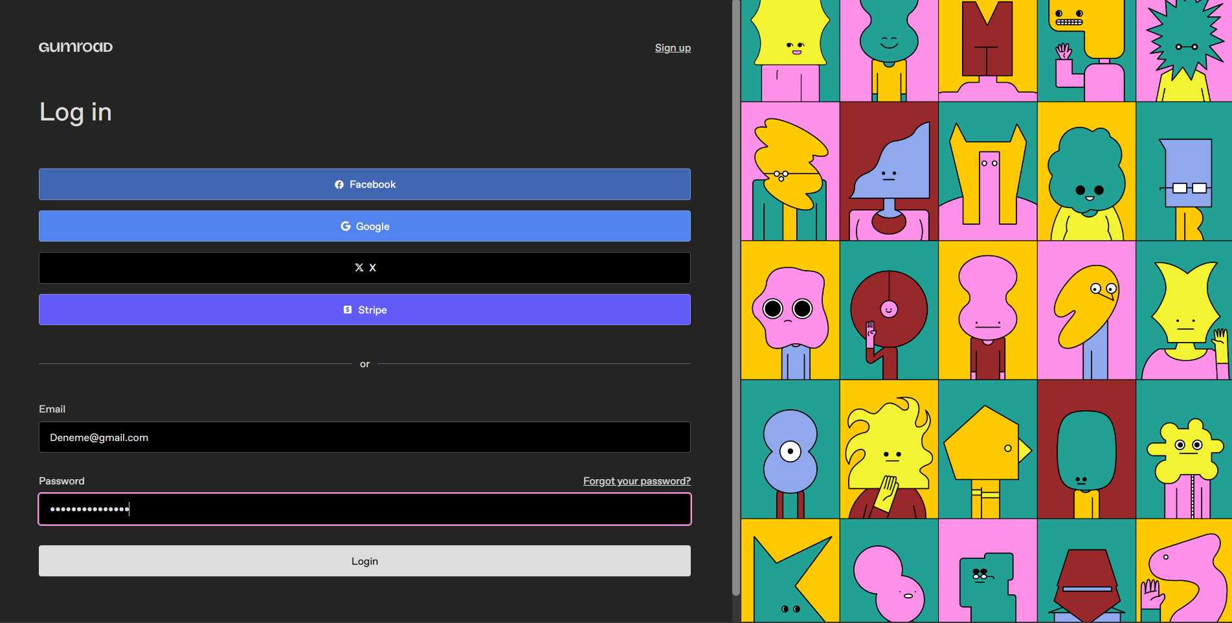Click the login panel's vertical scrollbar
The height and width of the screenshot is (623, 1232).
(736, 298)
